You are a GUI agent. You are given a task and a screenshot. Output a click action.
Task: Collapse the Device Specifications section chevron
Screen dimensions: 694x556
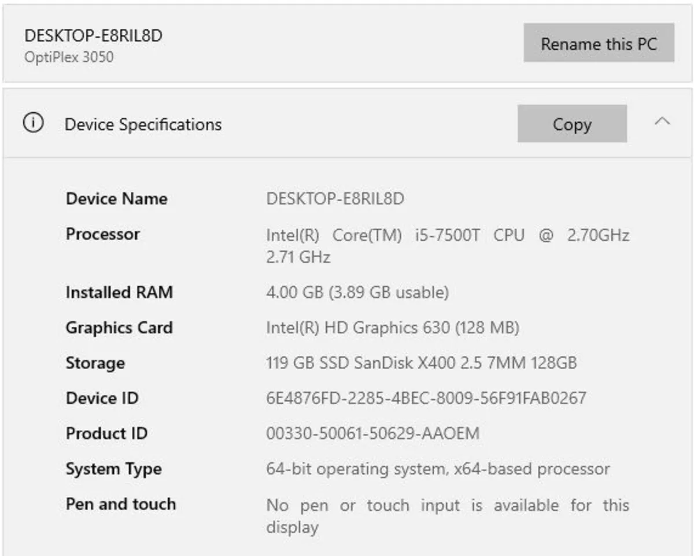(662, 122)
